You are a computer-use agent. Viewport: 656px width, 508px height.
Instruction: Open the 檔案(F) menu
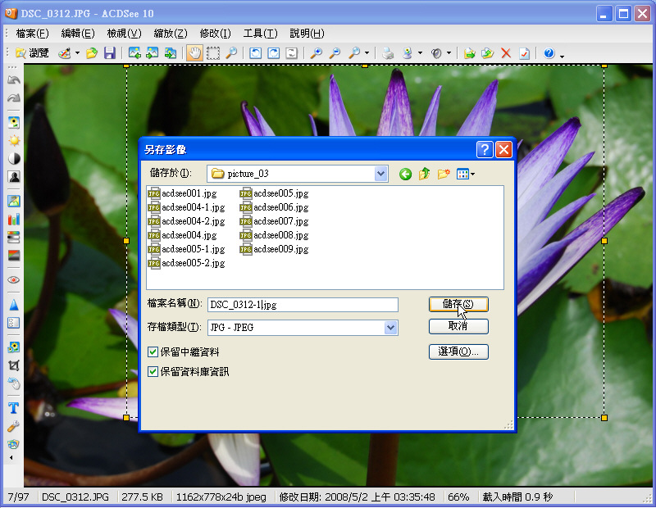tap(32, 34)
